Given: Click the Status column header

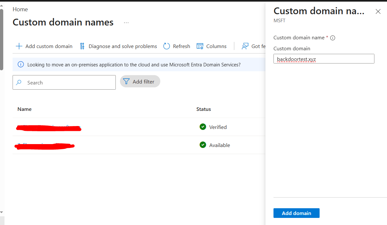Looking at the screenshot, I should (x=203, y=109).
